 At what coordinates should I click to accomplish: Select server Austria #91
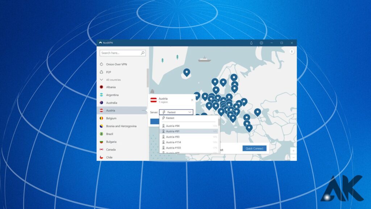click(188, 131)
